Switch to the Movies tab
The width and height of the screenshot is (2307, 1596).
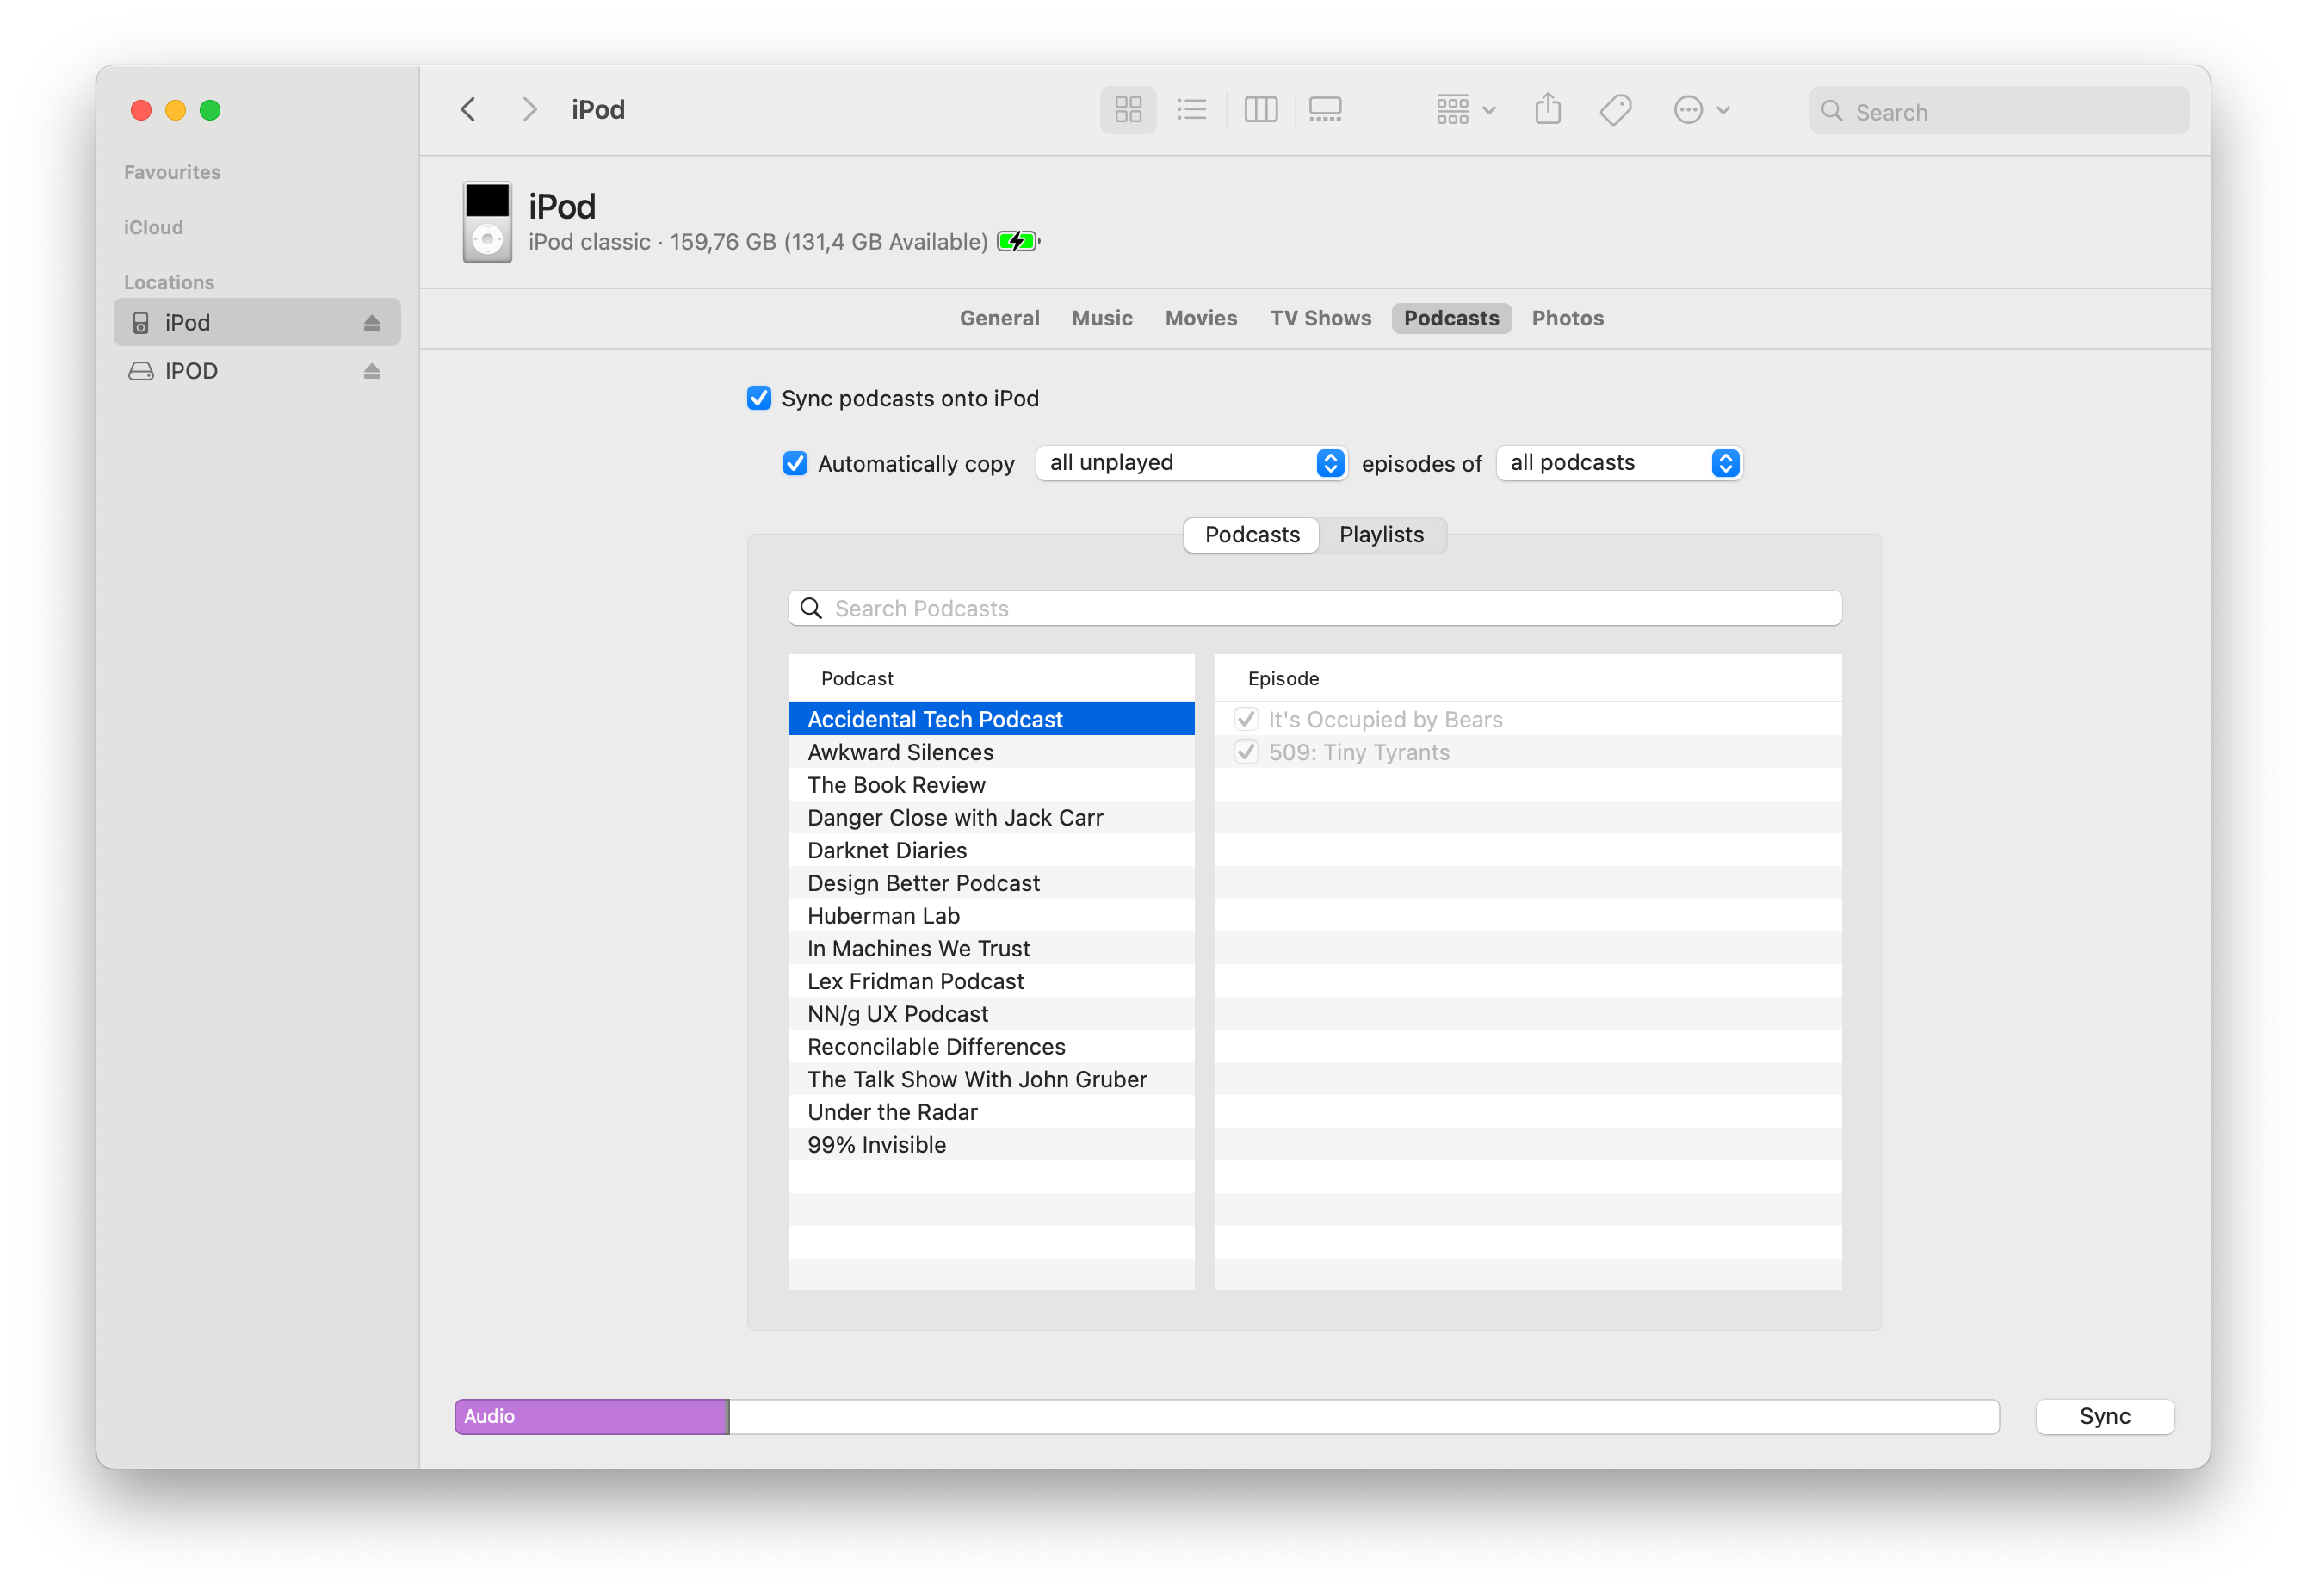(x=1200, y=318)
